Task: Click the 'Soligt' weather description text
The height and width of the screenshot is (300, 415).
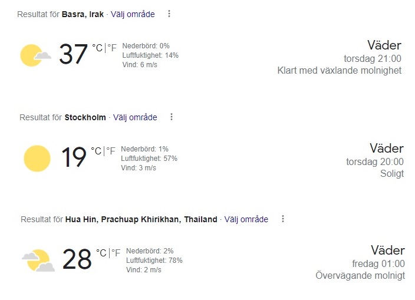Action: 392,174
